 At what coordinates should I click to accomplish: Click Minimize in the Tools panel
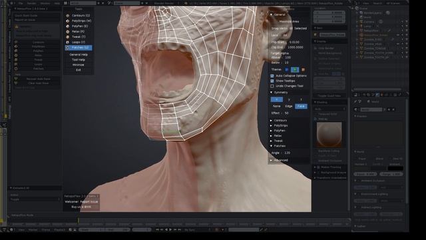pyautogui.click(x=79, y=65)
